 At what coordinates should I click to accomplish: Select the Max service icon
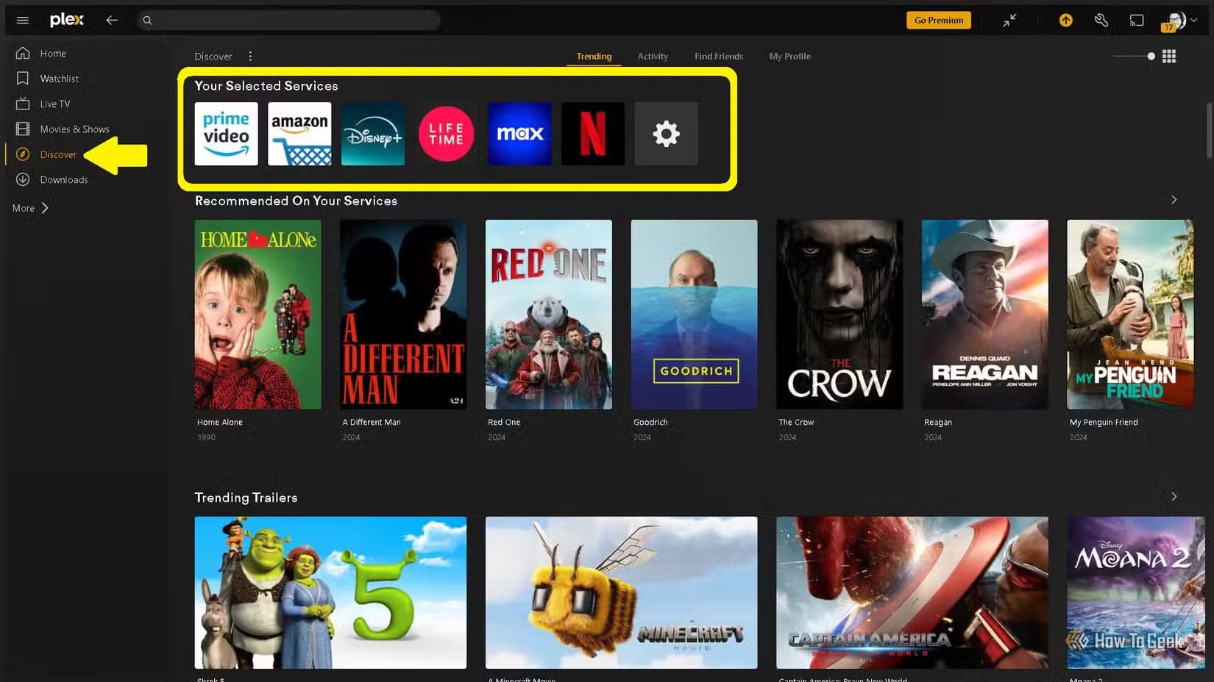[x=519, y=134]
